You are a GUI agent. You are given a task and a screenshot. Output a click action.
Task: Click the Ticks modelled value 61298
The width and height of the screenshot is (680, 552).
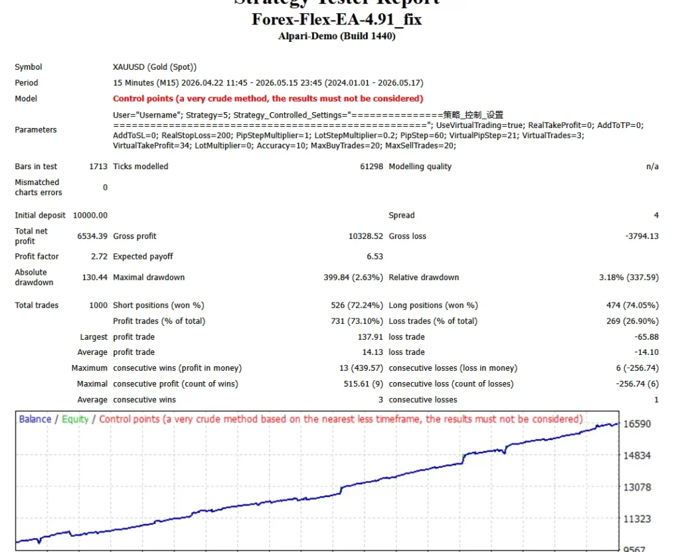pos(371,167)
